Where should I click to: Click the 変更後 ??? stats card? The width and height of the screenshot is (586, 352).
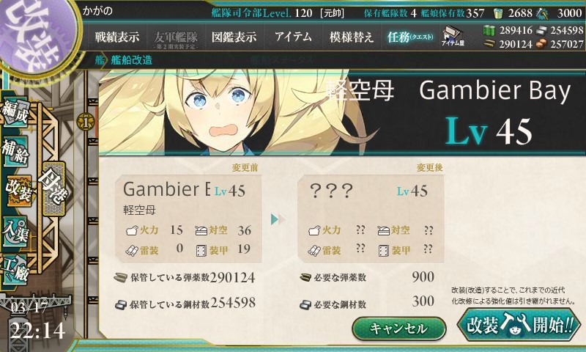[371, 219]
